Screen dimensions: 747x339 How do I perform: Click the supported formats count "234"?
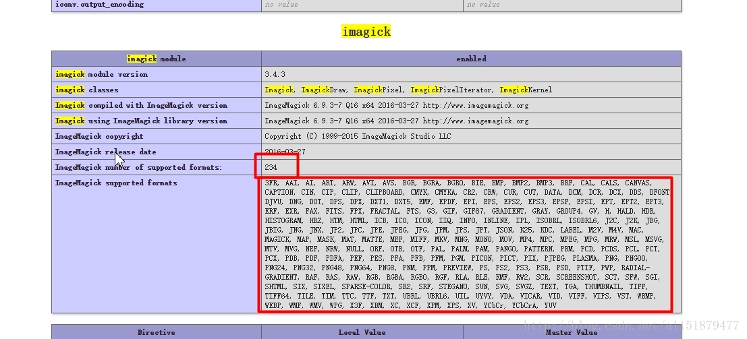271,168
